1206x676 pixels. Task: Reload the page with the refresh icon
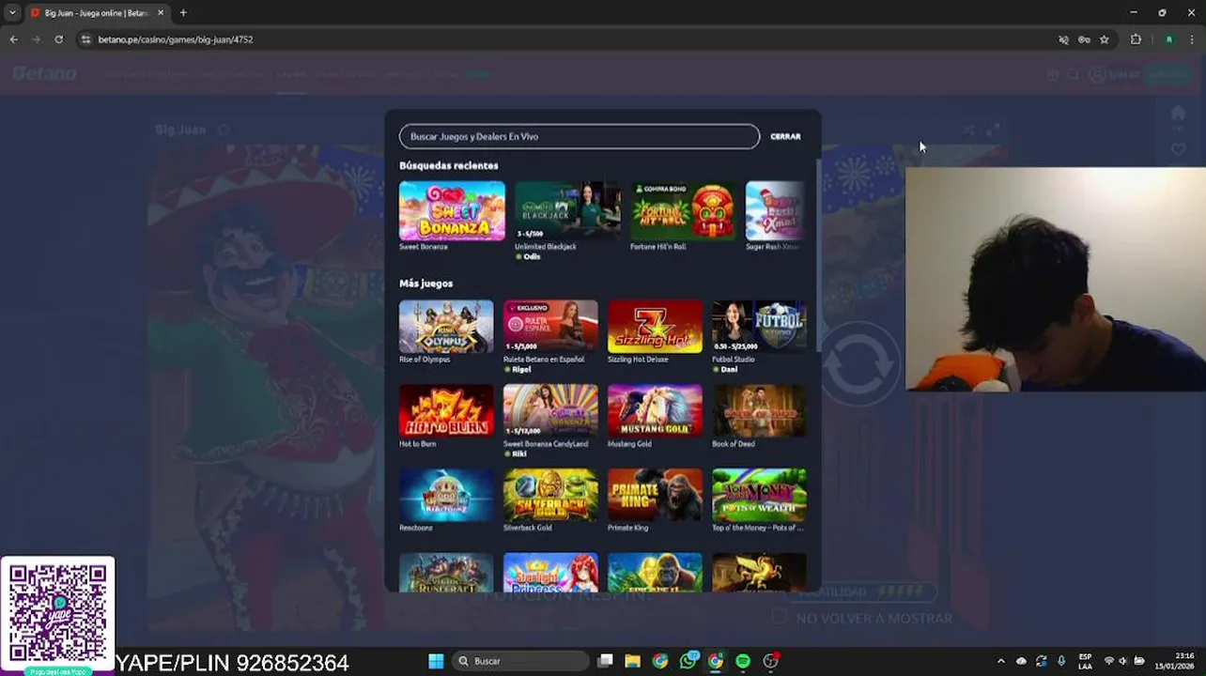pyautogui.click(x=58, y=39)
